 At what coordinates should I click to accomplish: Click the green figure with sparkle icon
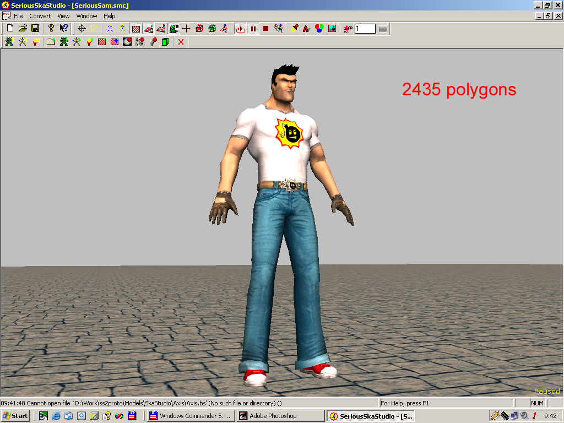pos(9,42)
